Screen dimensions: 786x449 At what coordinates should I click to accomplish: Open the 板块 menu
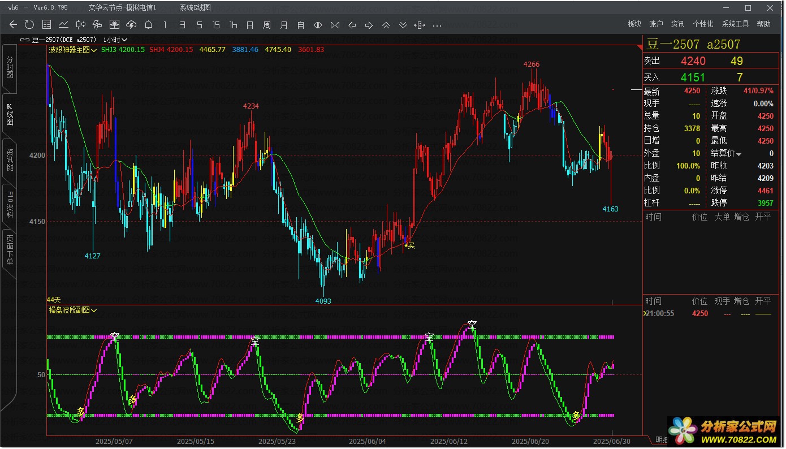click(634, 24)
